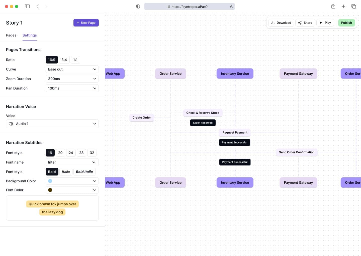Show the tab overview icon
Screen dimensions: 361x256
click(353, 6)
